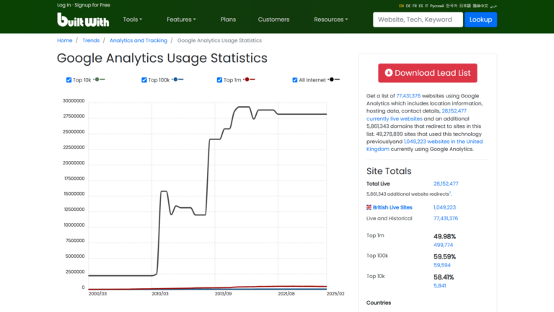Click the BuiltWith logo
Viewport: 554px width, 312px height.
pos(83,19)
